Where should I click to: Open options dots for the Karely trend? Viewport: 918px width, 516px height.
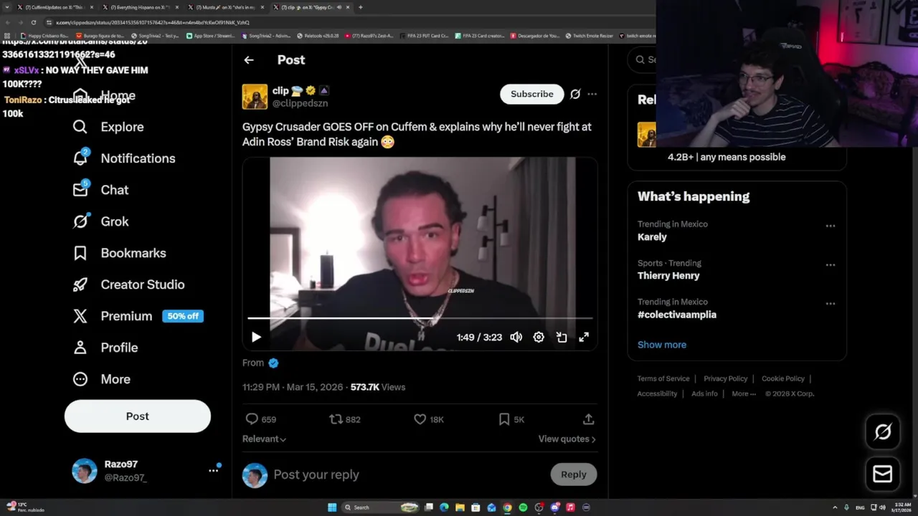pos(831,226)
